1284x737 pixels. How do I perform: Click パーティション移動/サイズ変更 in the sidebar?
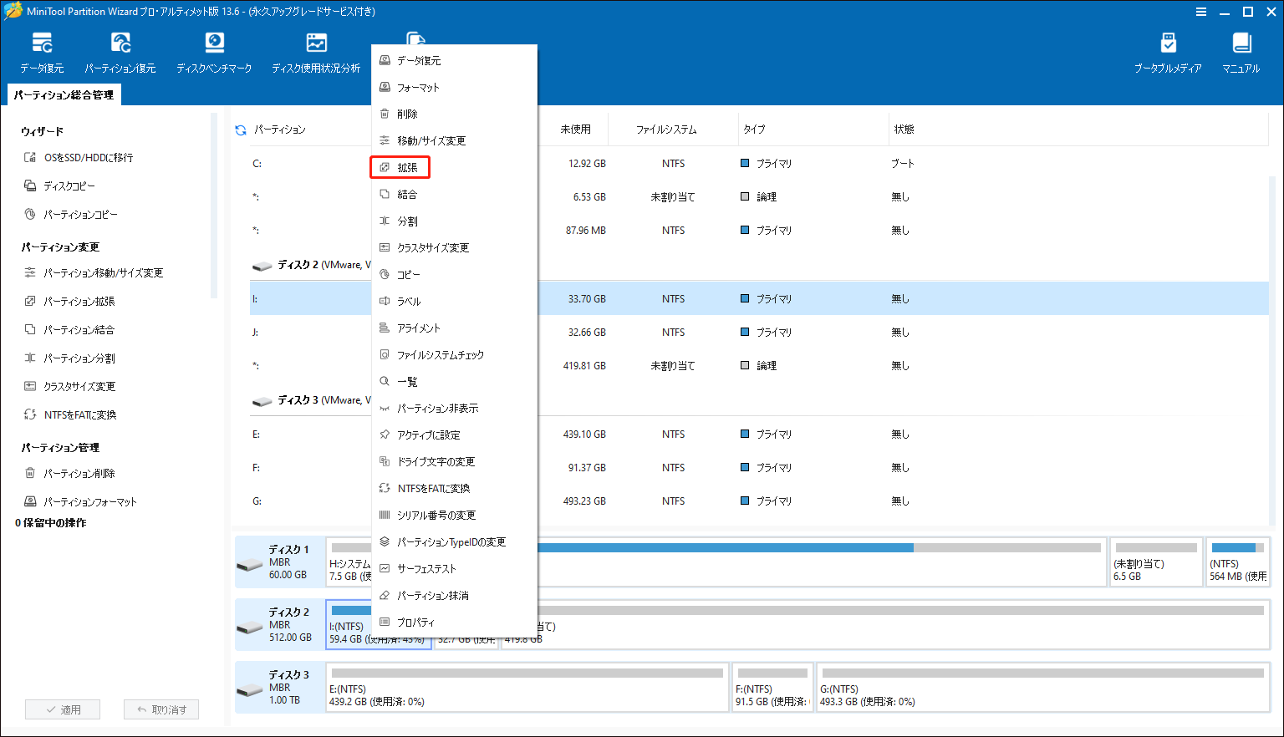tap(94, 272)
